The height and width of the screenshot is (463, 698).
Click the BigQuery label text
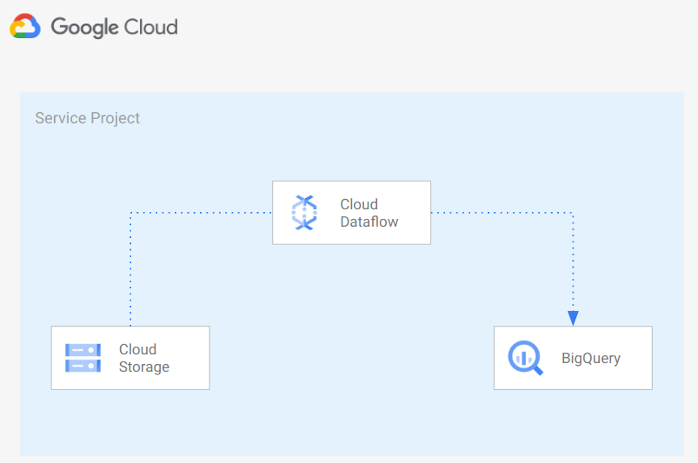coord(591,358)
